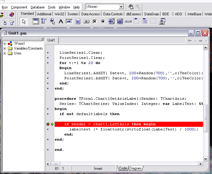The image size is (212, 174).
Task: Select the Label component in the palette
Action: tap(61, 21)
